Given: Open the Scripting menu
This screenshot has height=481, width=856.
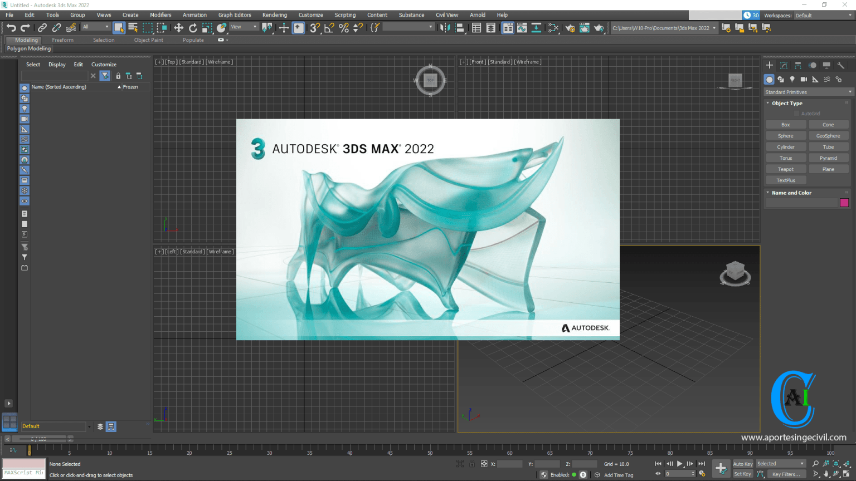Looking at the screenshot, I should click(x=345, y=15).
